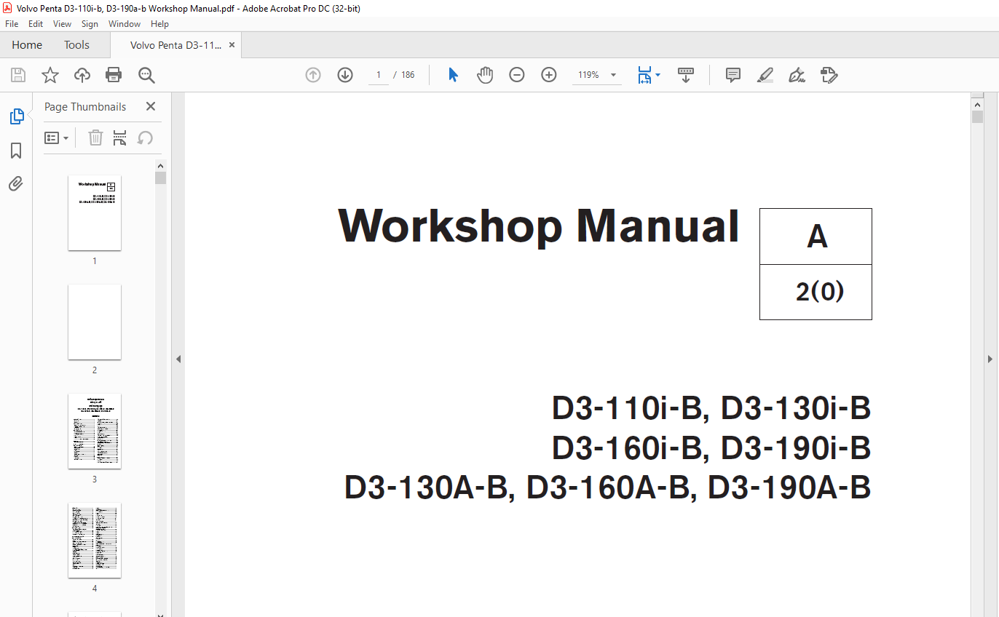Viewport: 999px width, 617px height.
Task: Select page 4 thumbnail
Action: [95, 540]
